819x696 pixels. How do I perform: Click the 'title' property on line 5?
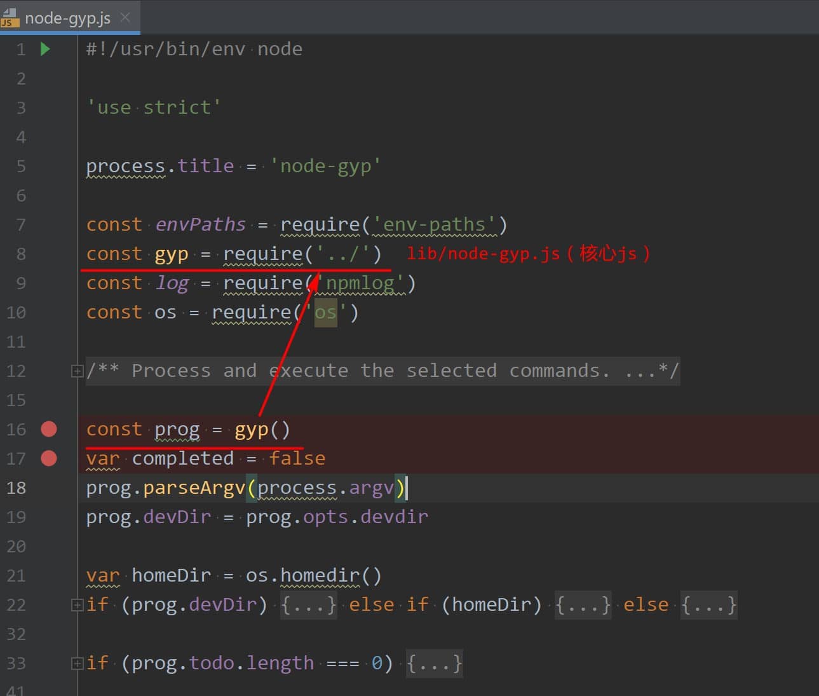[206, 166]
